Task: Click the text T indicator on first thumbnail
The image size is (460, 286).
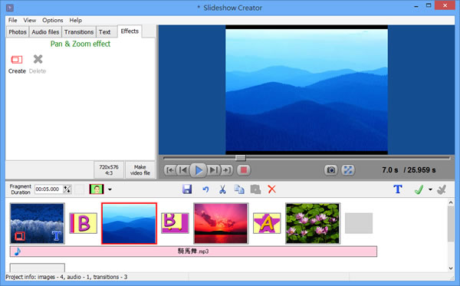Action: click(x=56, y=235)
